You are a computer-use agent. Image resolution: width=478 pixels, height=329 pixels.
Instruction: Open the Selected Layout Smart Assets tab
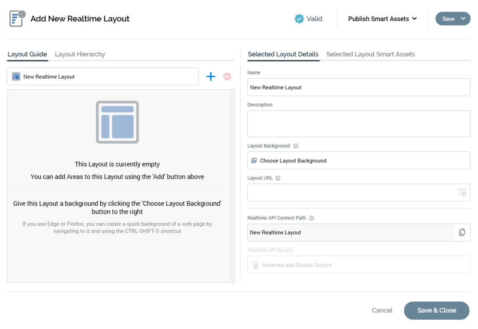(370, 54)
